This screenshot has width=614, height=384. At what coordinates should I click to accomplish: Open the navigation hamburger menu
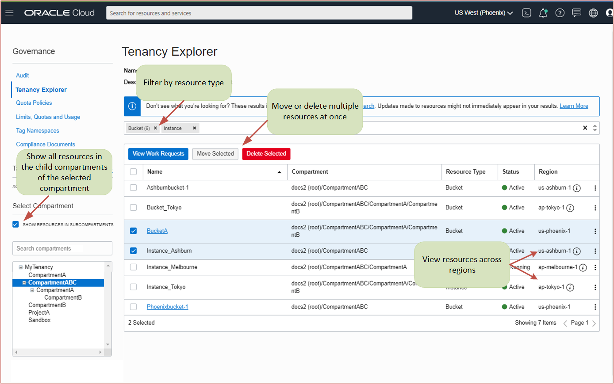(9, 12)
